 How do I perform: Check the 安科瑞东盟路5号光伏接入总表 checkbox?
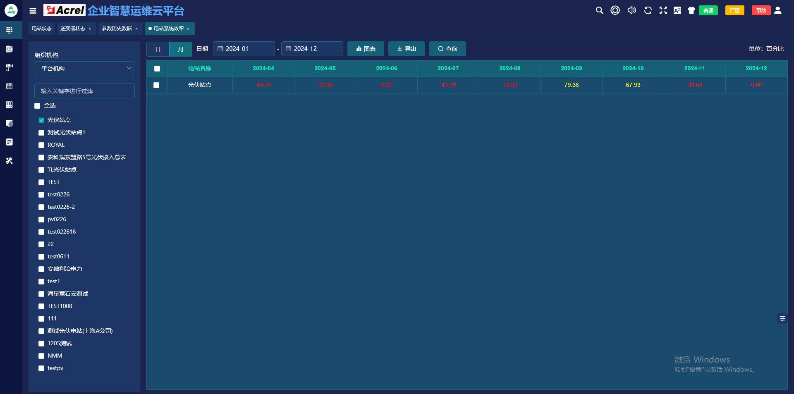click(41, 158)
